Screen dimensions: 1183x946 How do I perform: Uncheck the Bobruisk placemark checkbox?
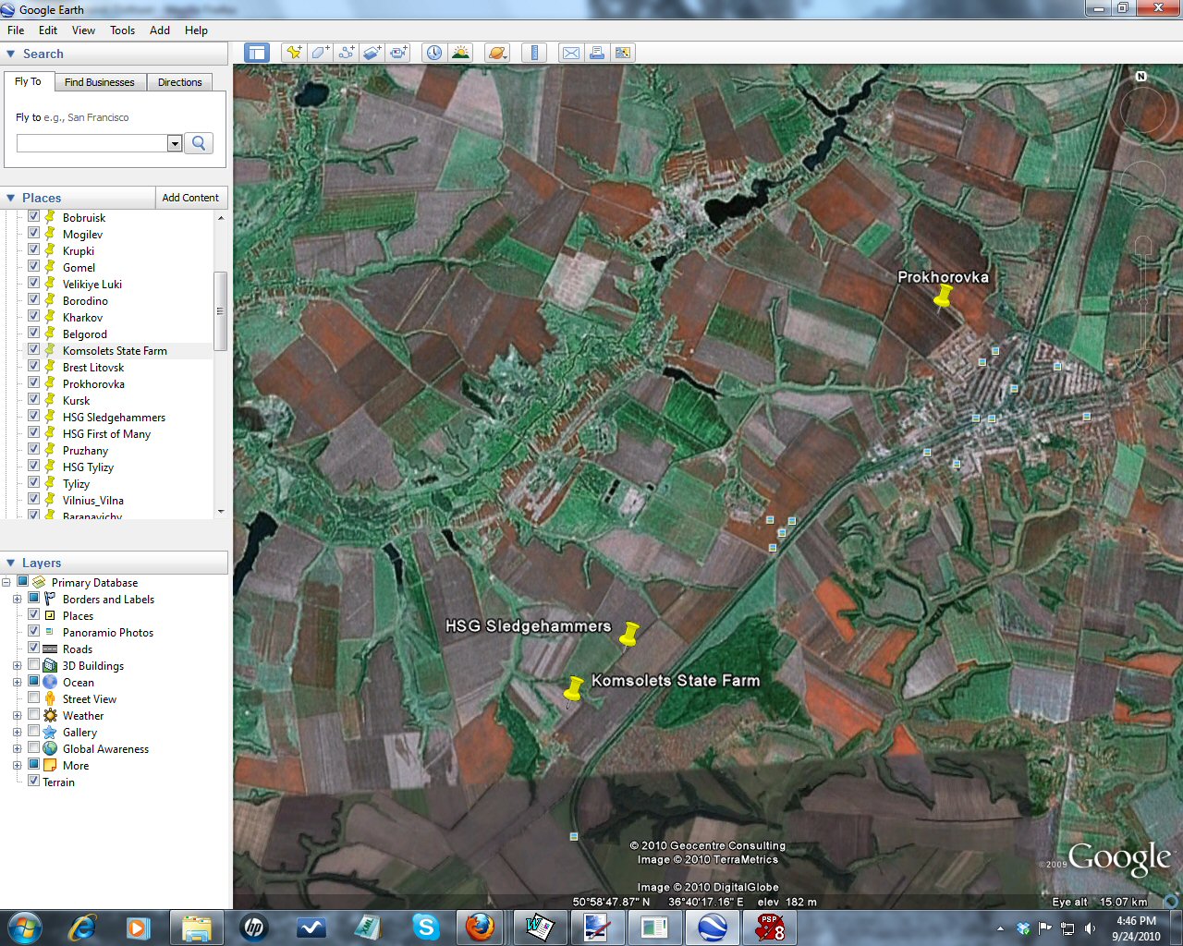click(34, 217)
